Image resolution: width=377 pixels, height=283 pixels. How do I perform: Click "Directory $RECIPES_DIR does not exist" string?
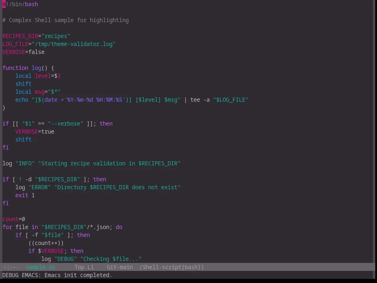click(x=117, y=187)
